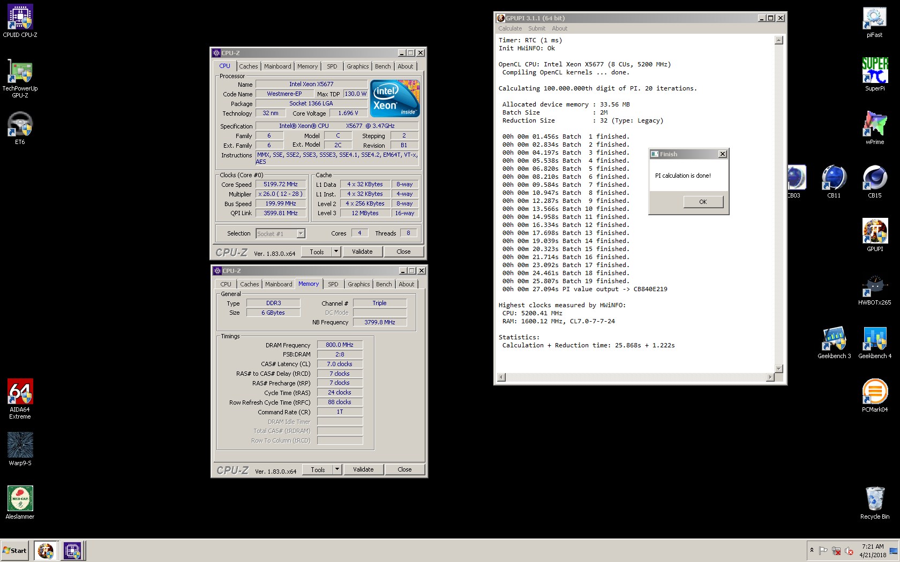Launch the GPUPI desktop shortcut

875,236
